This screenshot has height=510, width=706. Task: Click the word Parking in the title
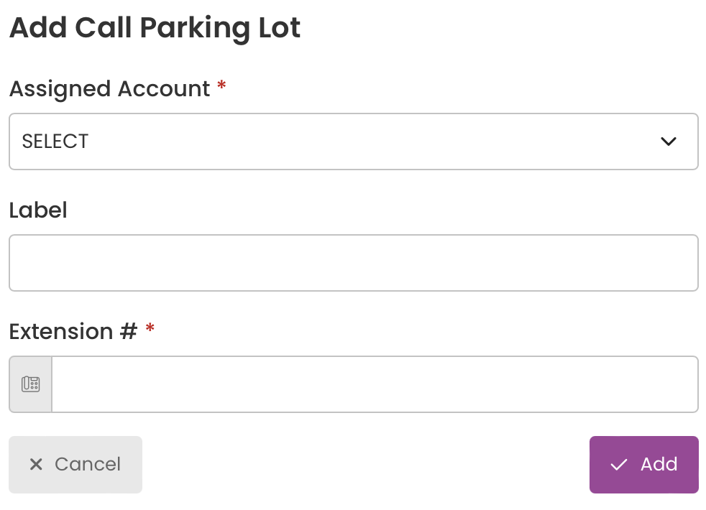(195, 28)
